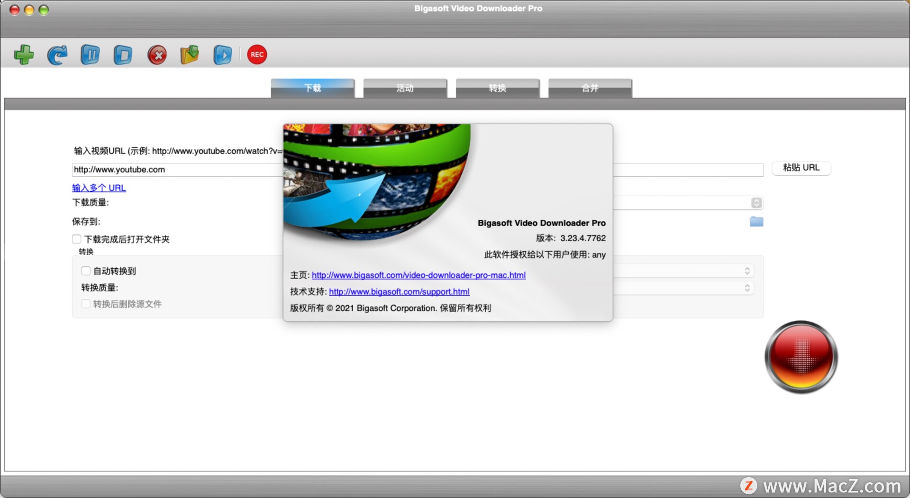Click the blue refresh arrow toolbar icon
Screen dimensions: 910x498
tap(57, 55)
